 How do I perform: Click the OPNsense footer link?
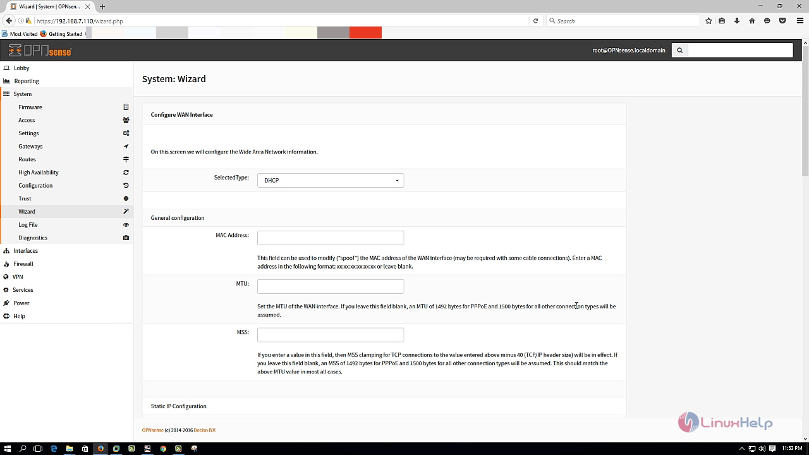pos(152,430)
